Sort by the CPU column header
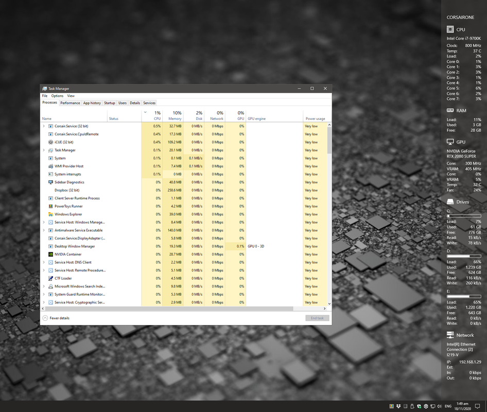487x412 pixels. (x=152, y=115)
